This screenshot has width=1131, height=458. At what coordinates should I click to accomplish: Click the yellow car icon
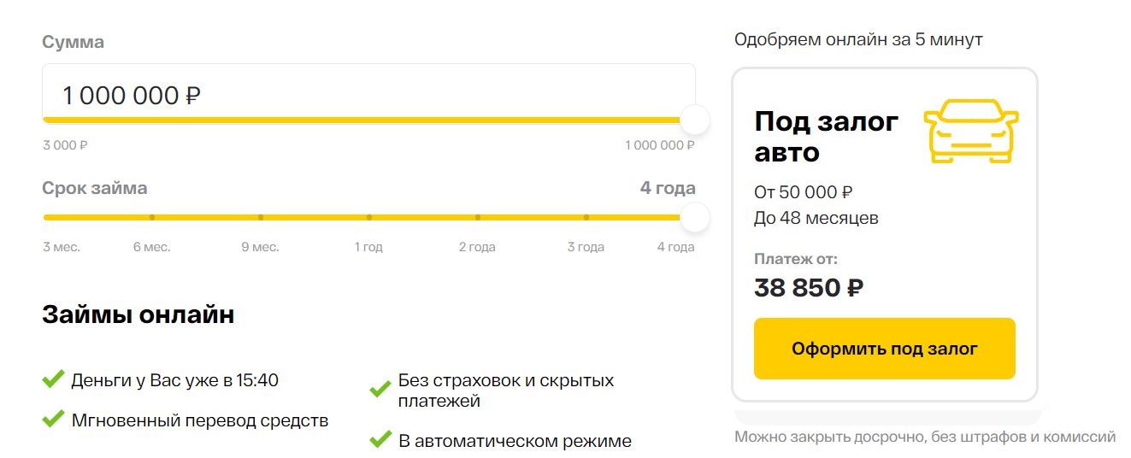971,131
